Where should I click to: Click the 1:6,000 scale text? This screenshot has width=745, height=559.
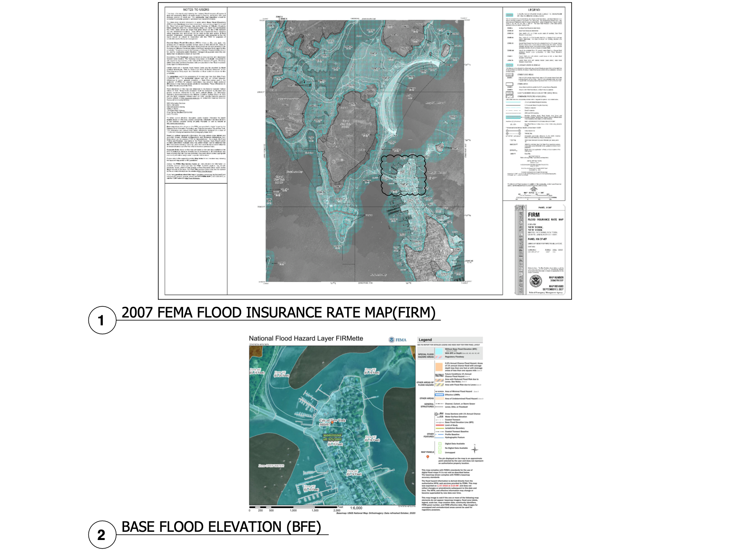(356, 508)
